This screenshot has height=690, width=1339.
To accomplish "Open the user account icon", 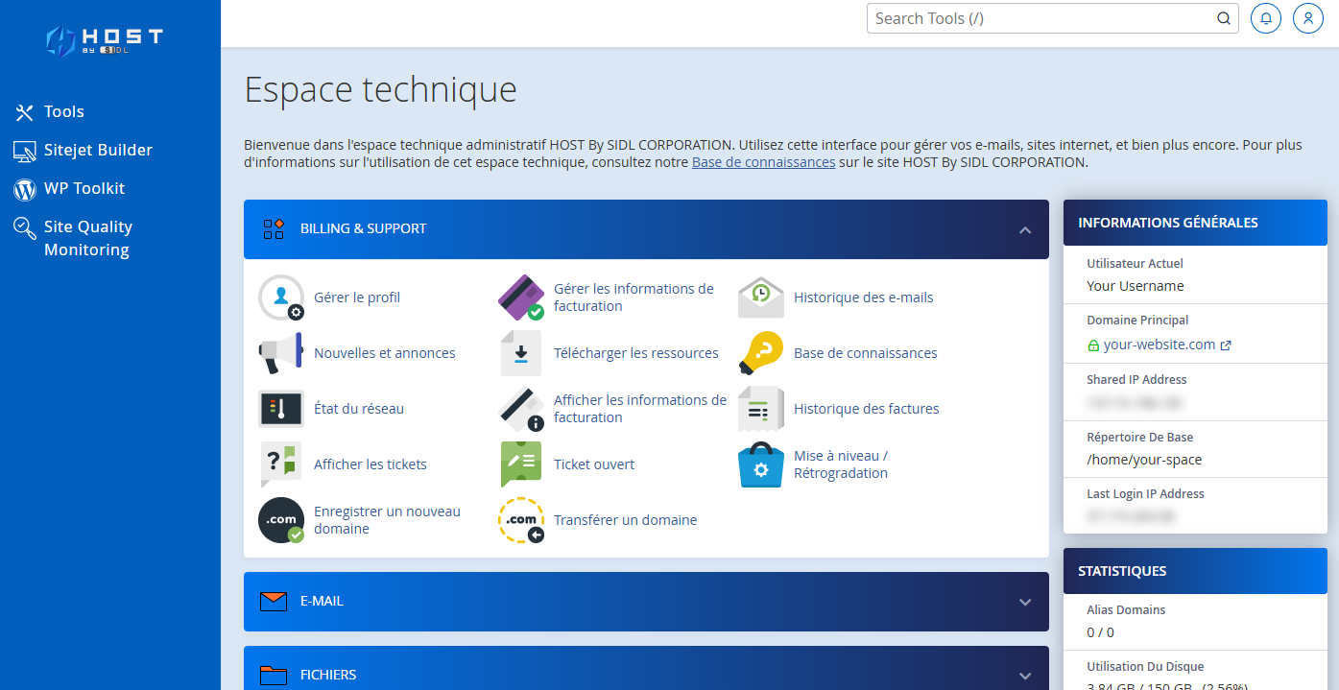I will [x=1307, y=18].
